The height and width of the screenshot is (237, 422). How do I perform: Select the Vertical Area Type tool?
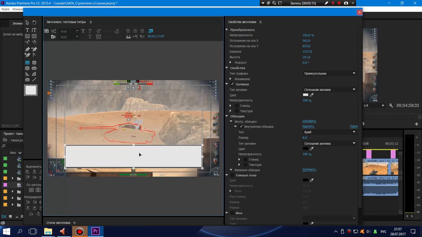[x=34, y=36]
